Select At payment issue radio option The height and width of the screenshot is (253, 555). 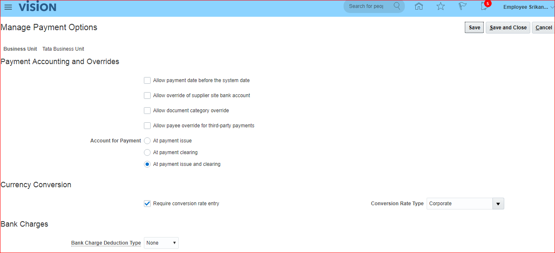[x=147, y=141]
